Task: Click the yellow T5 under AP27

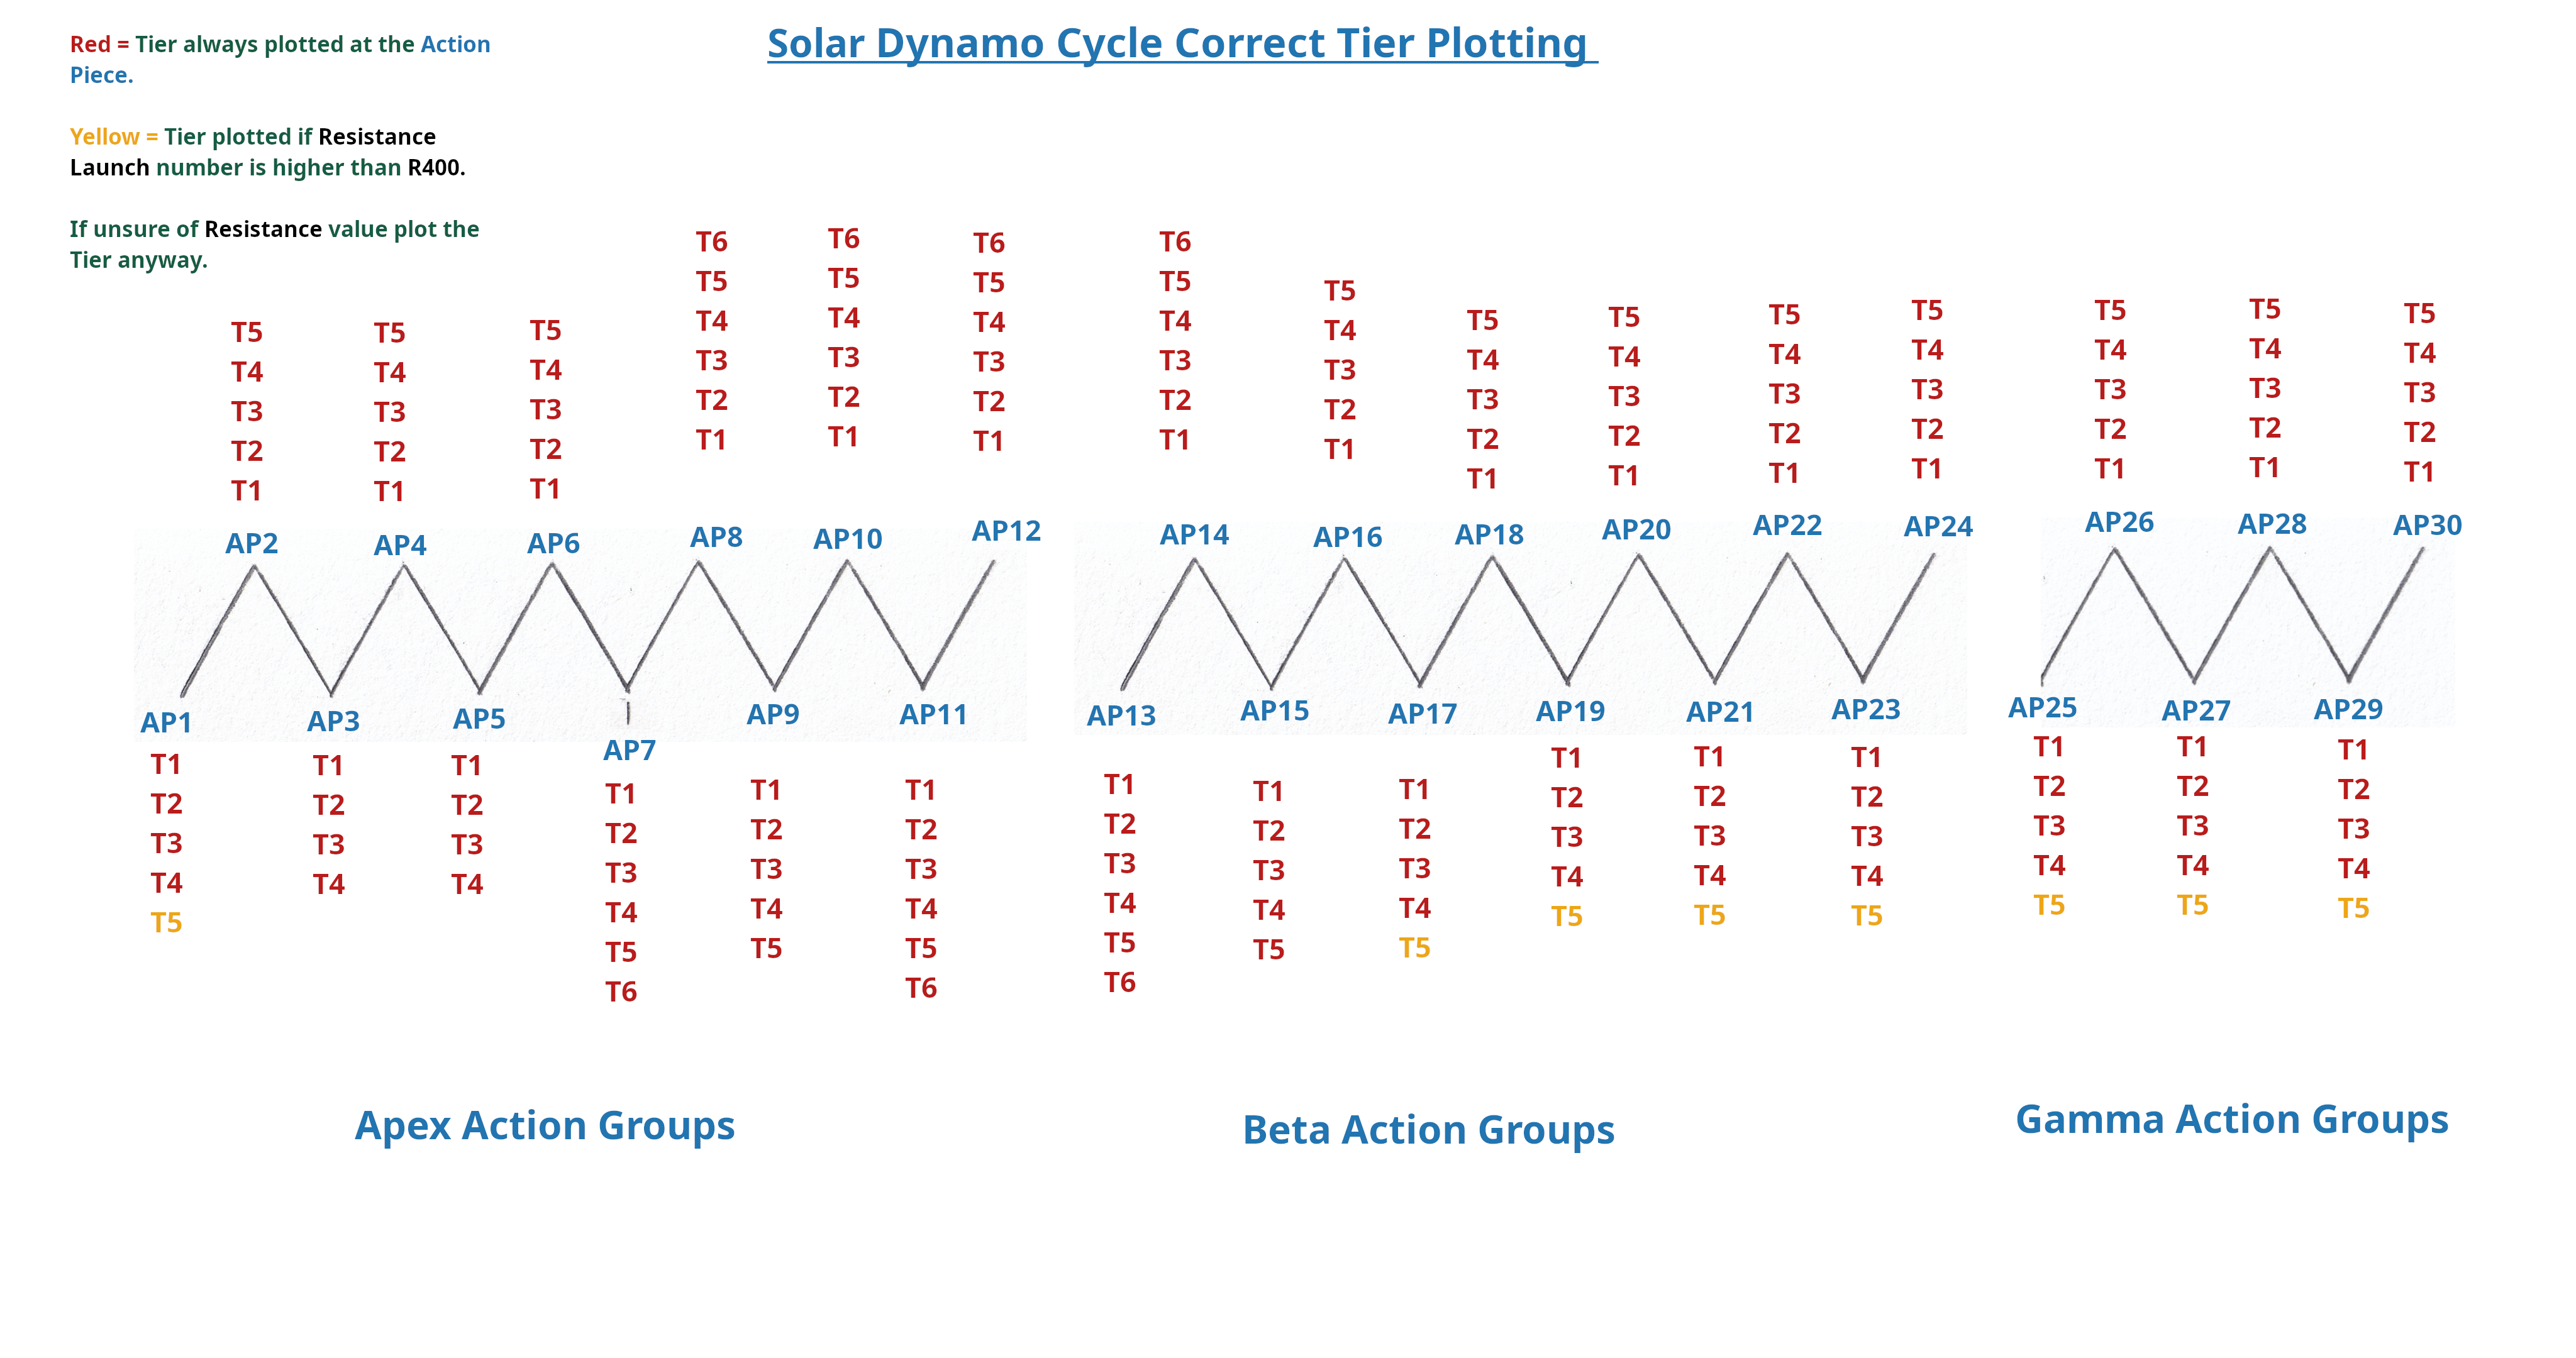Action: pos(2193,905)
